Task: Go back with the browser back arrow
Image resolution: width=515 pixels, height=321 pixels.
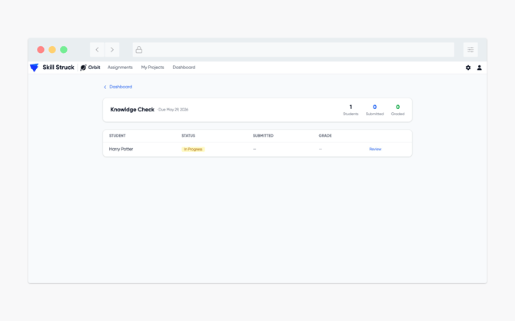Action: [97, 50]
